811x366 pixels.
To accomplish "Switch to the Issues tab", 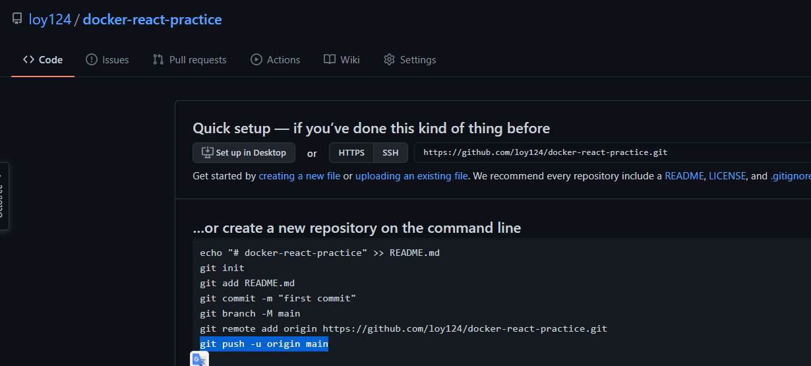I will pos(107,60).
